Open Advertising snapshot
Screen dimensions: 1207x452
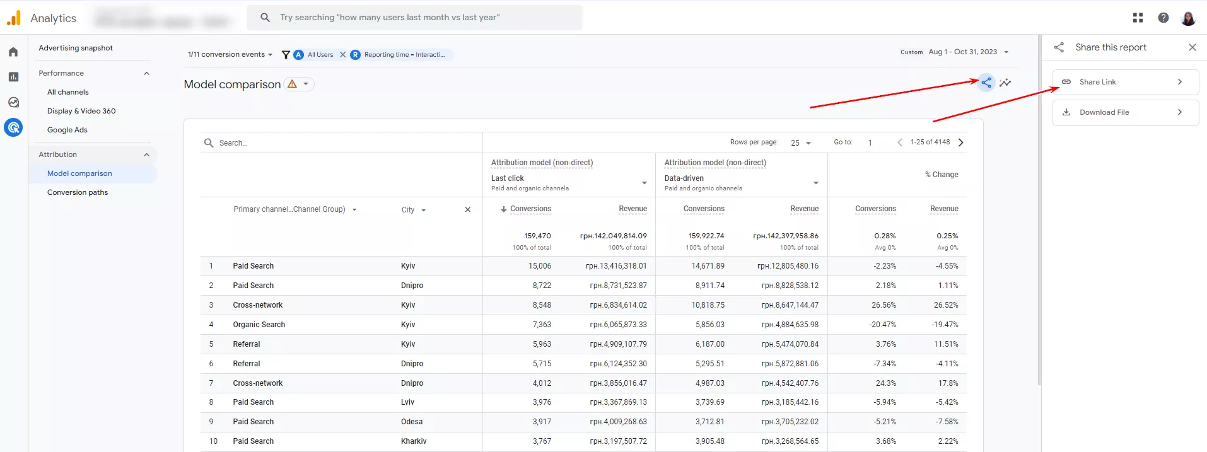76,48
